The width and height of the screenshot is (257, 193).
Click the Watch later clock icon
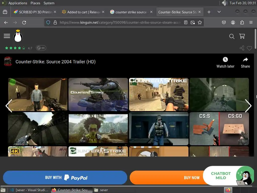click(x=225, y=59)
